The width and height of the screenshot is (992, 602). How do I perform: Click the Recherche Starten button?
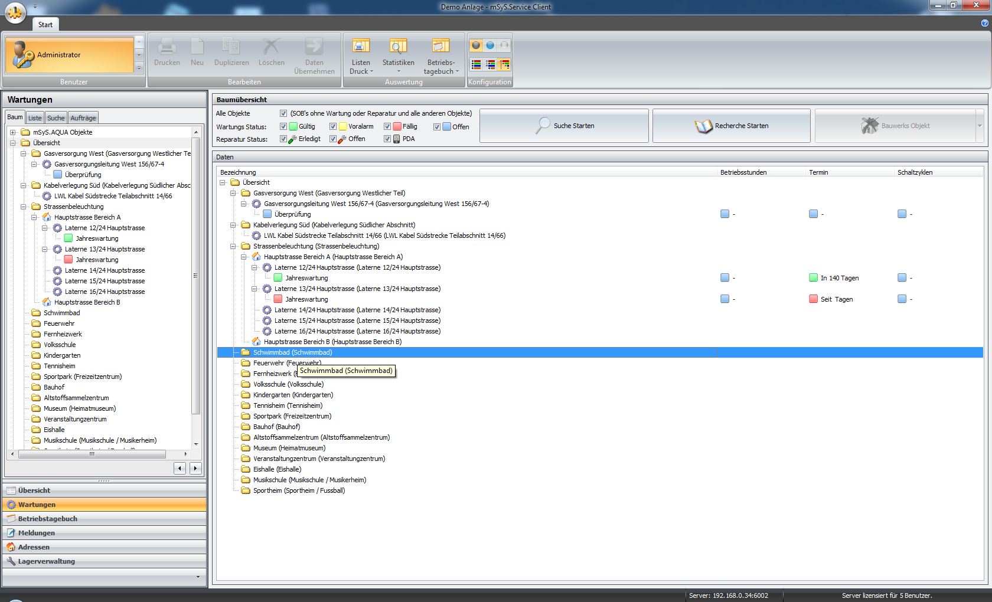click(731, 126)
